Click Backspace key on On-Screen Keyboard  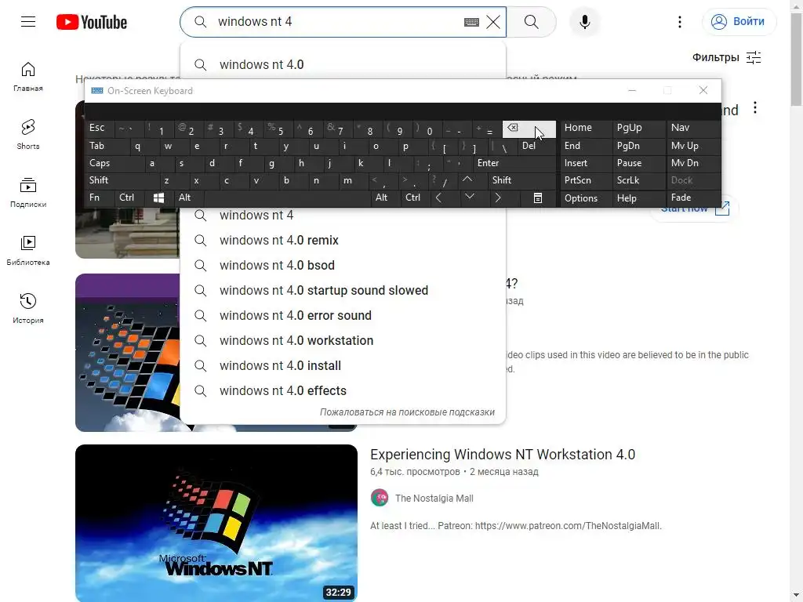tap(529, 129)
